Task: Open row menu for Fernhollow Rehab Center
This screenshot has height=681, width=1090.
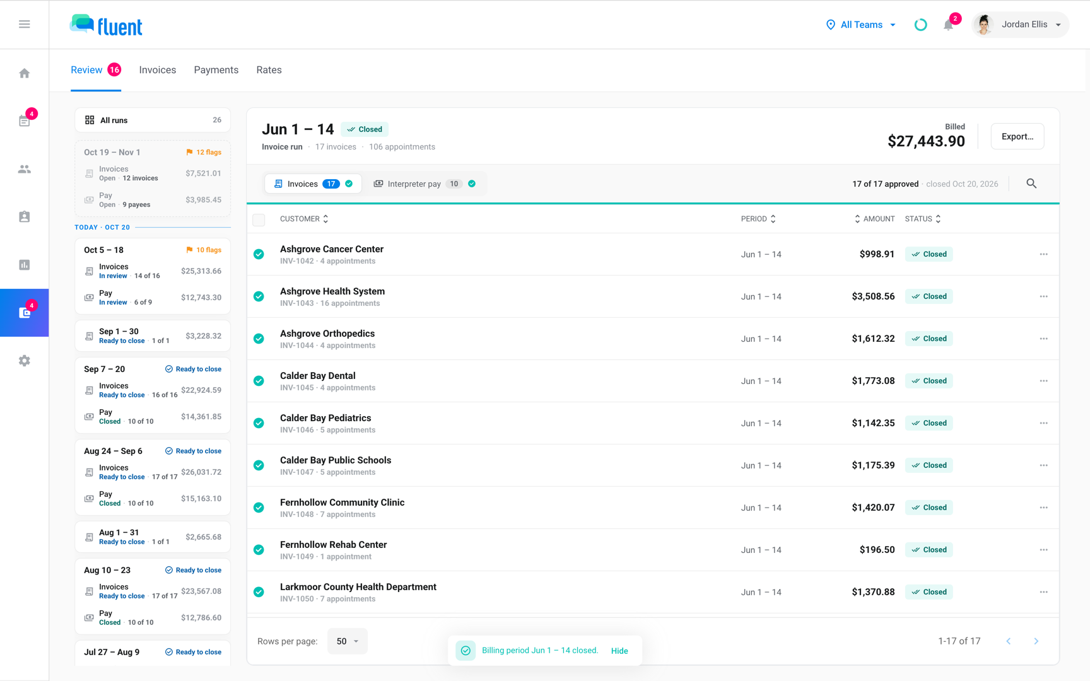Action: tap(1043, 550)
